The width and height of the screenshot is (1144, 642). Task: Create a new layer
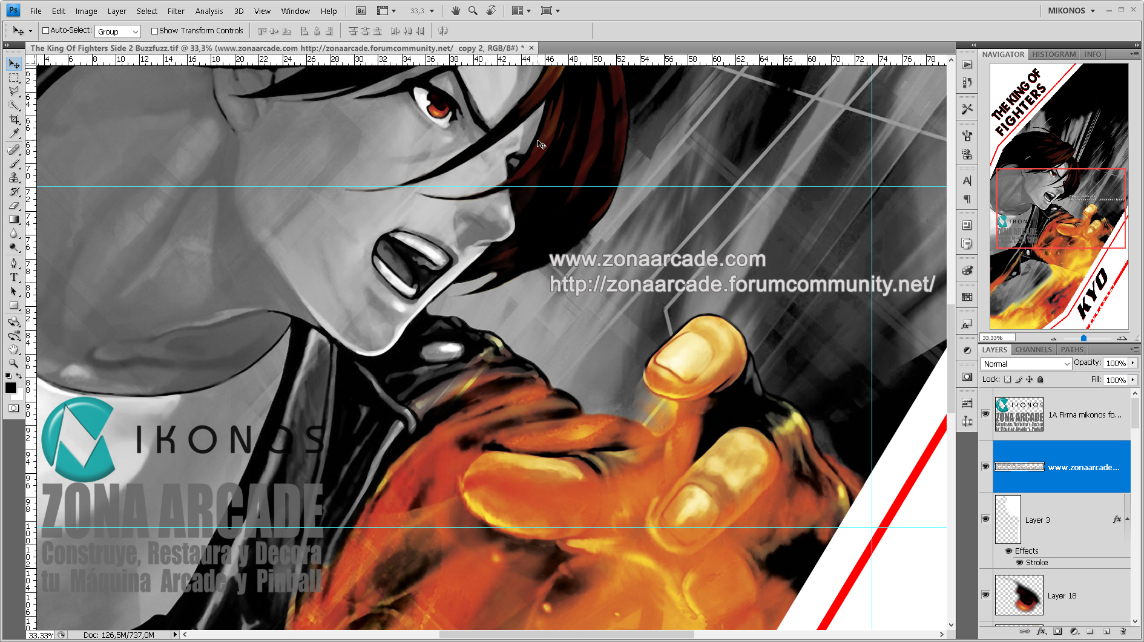click(1106, 631)
